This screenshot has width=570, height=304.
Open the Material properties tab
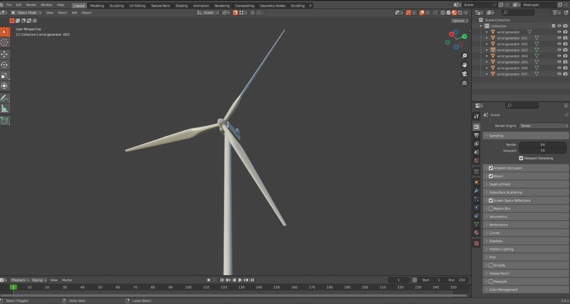coord(476,233)
